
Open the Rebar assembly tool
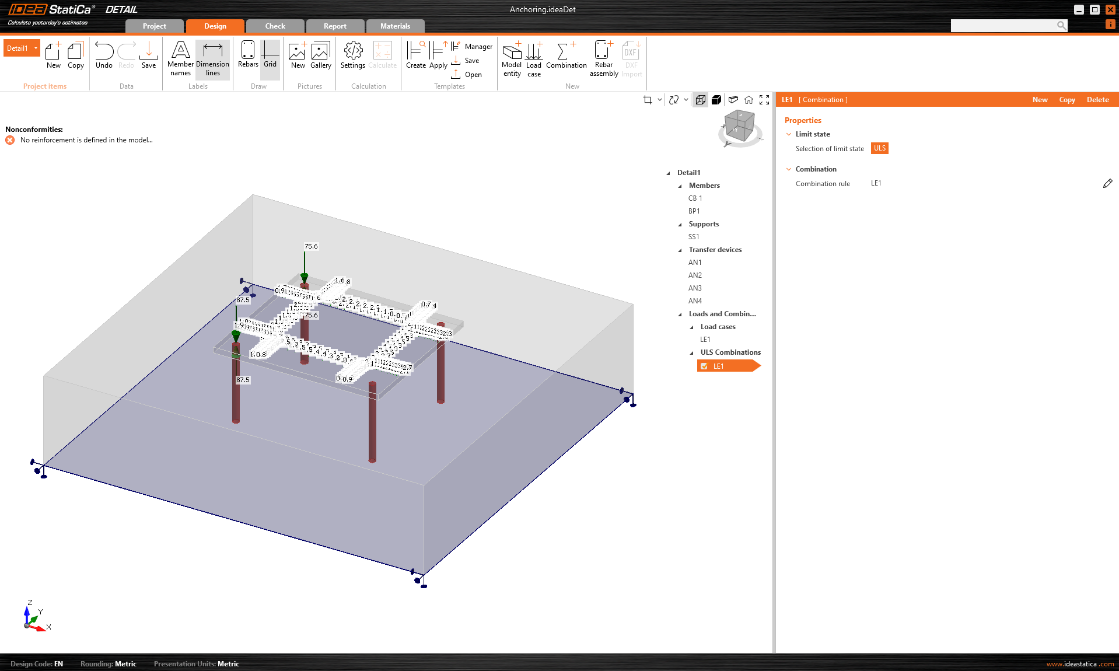click(603, 58)
